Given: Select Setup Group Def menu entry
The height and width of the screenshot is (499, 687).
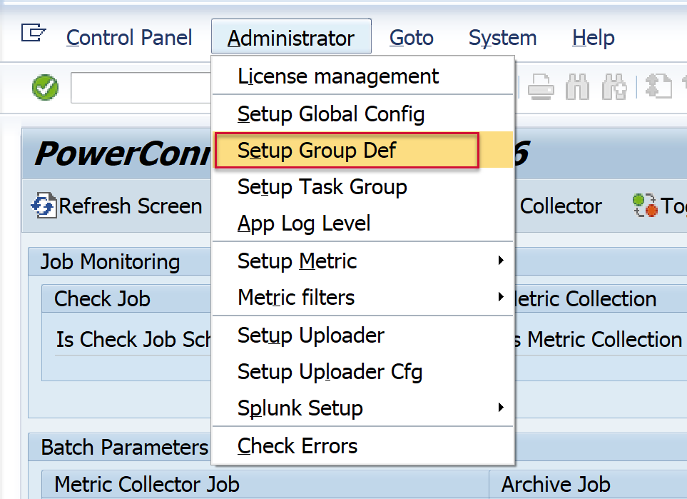Looking at the screenshot, I should click(317, 151).
